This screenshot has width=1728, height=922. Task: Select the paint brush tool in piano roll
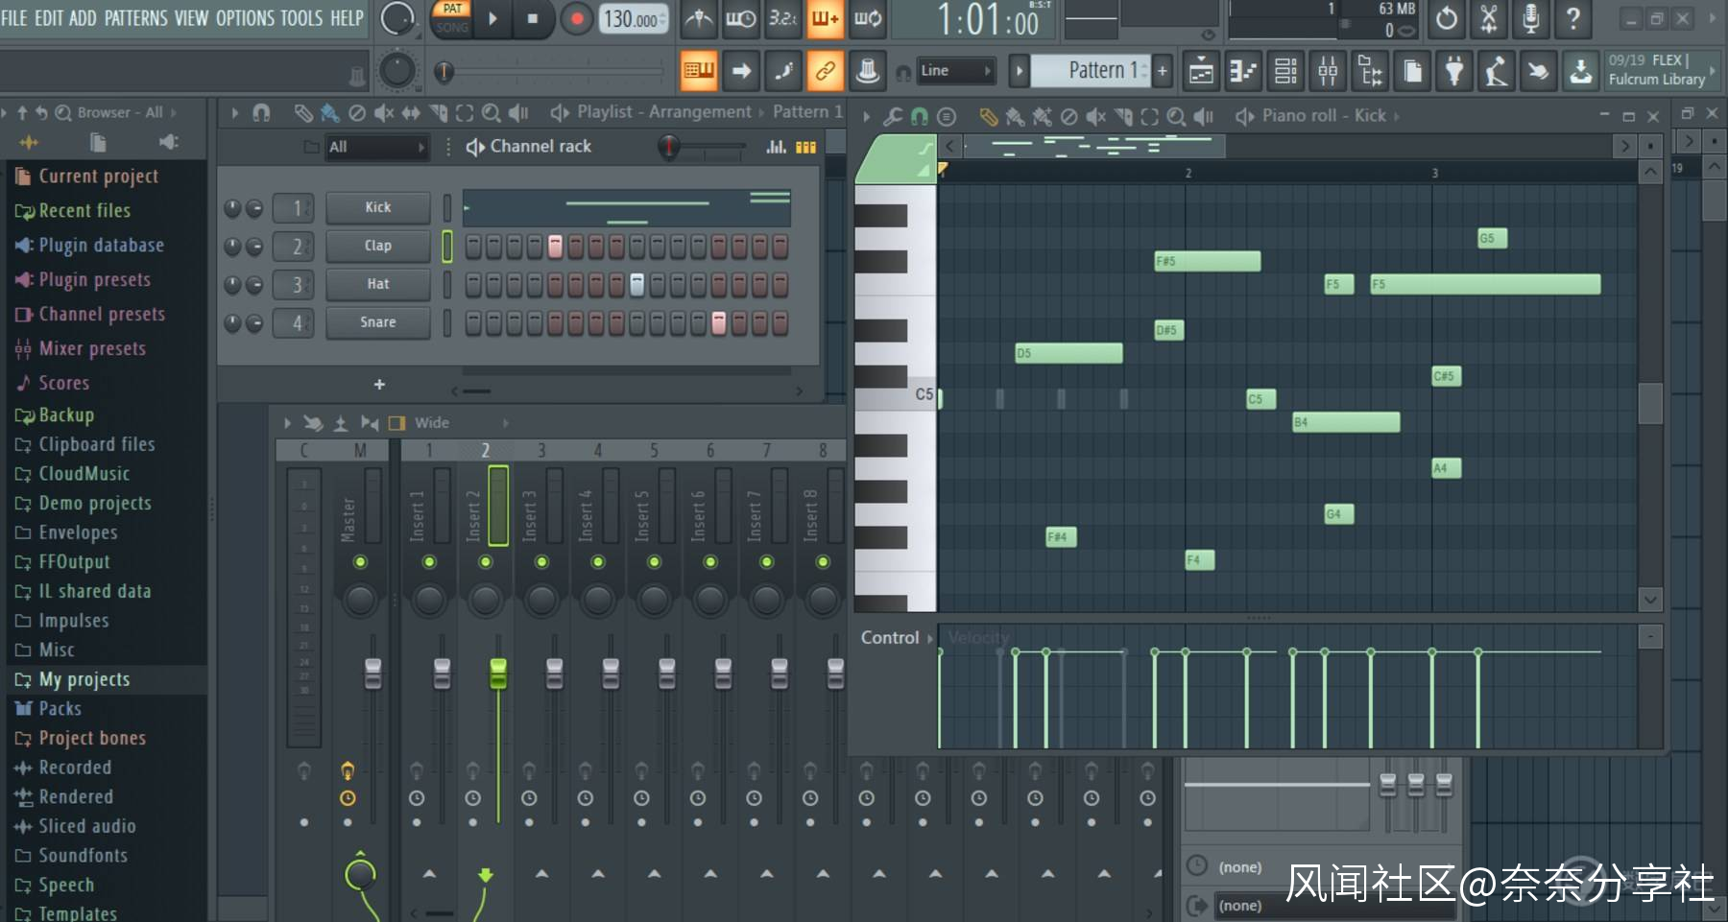click(1015, 117)
